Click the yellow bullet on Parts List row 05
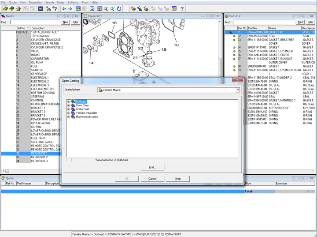 [234, 51]
